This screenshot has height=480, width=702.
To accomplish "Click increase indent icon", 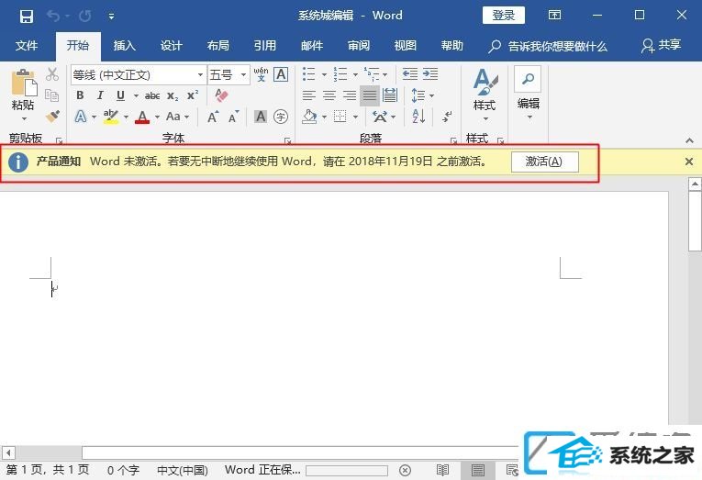I will pyautogui.click(x=430, y=73).
